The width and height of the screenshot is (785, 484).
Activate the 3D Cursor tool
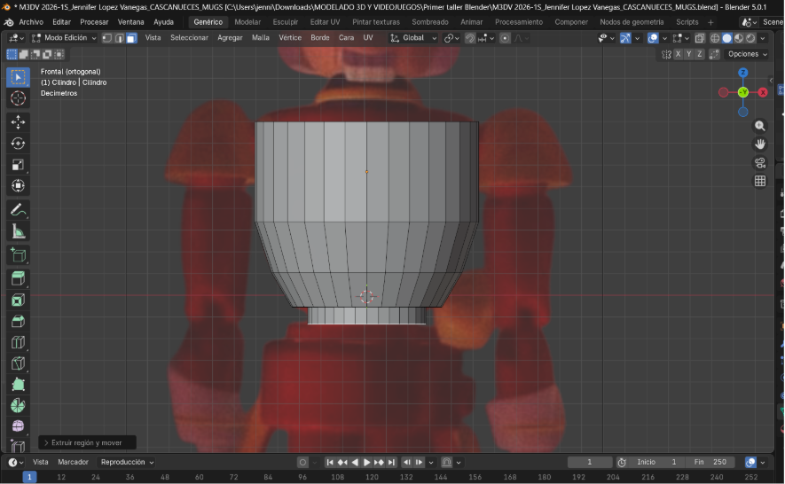18,98
